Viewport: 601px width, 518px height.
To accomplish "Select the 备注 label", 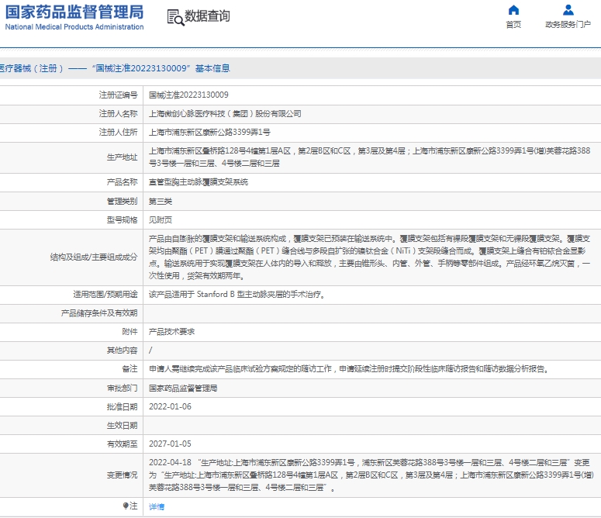I will [x=130, y=368].
